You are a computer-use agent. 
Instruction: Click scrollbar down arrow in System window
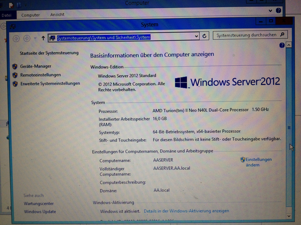(x=289, y=216)
